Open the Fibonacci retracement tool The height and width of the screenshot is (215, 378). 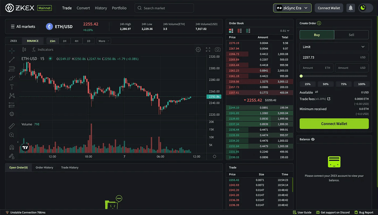coord(12,69)
